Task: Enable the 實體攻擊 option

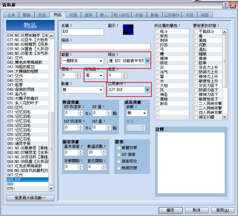Action: tap(119, 147)
